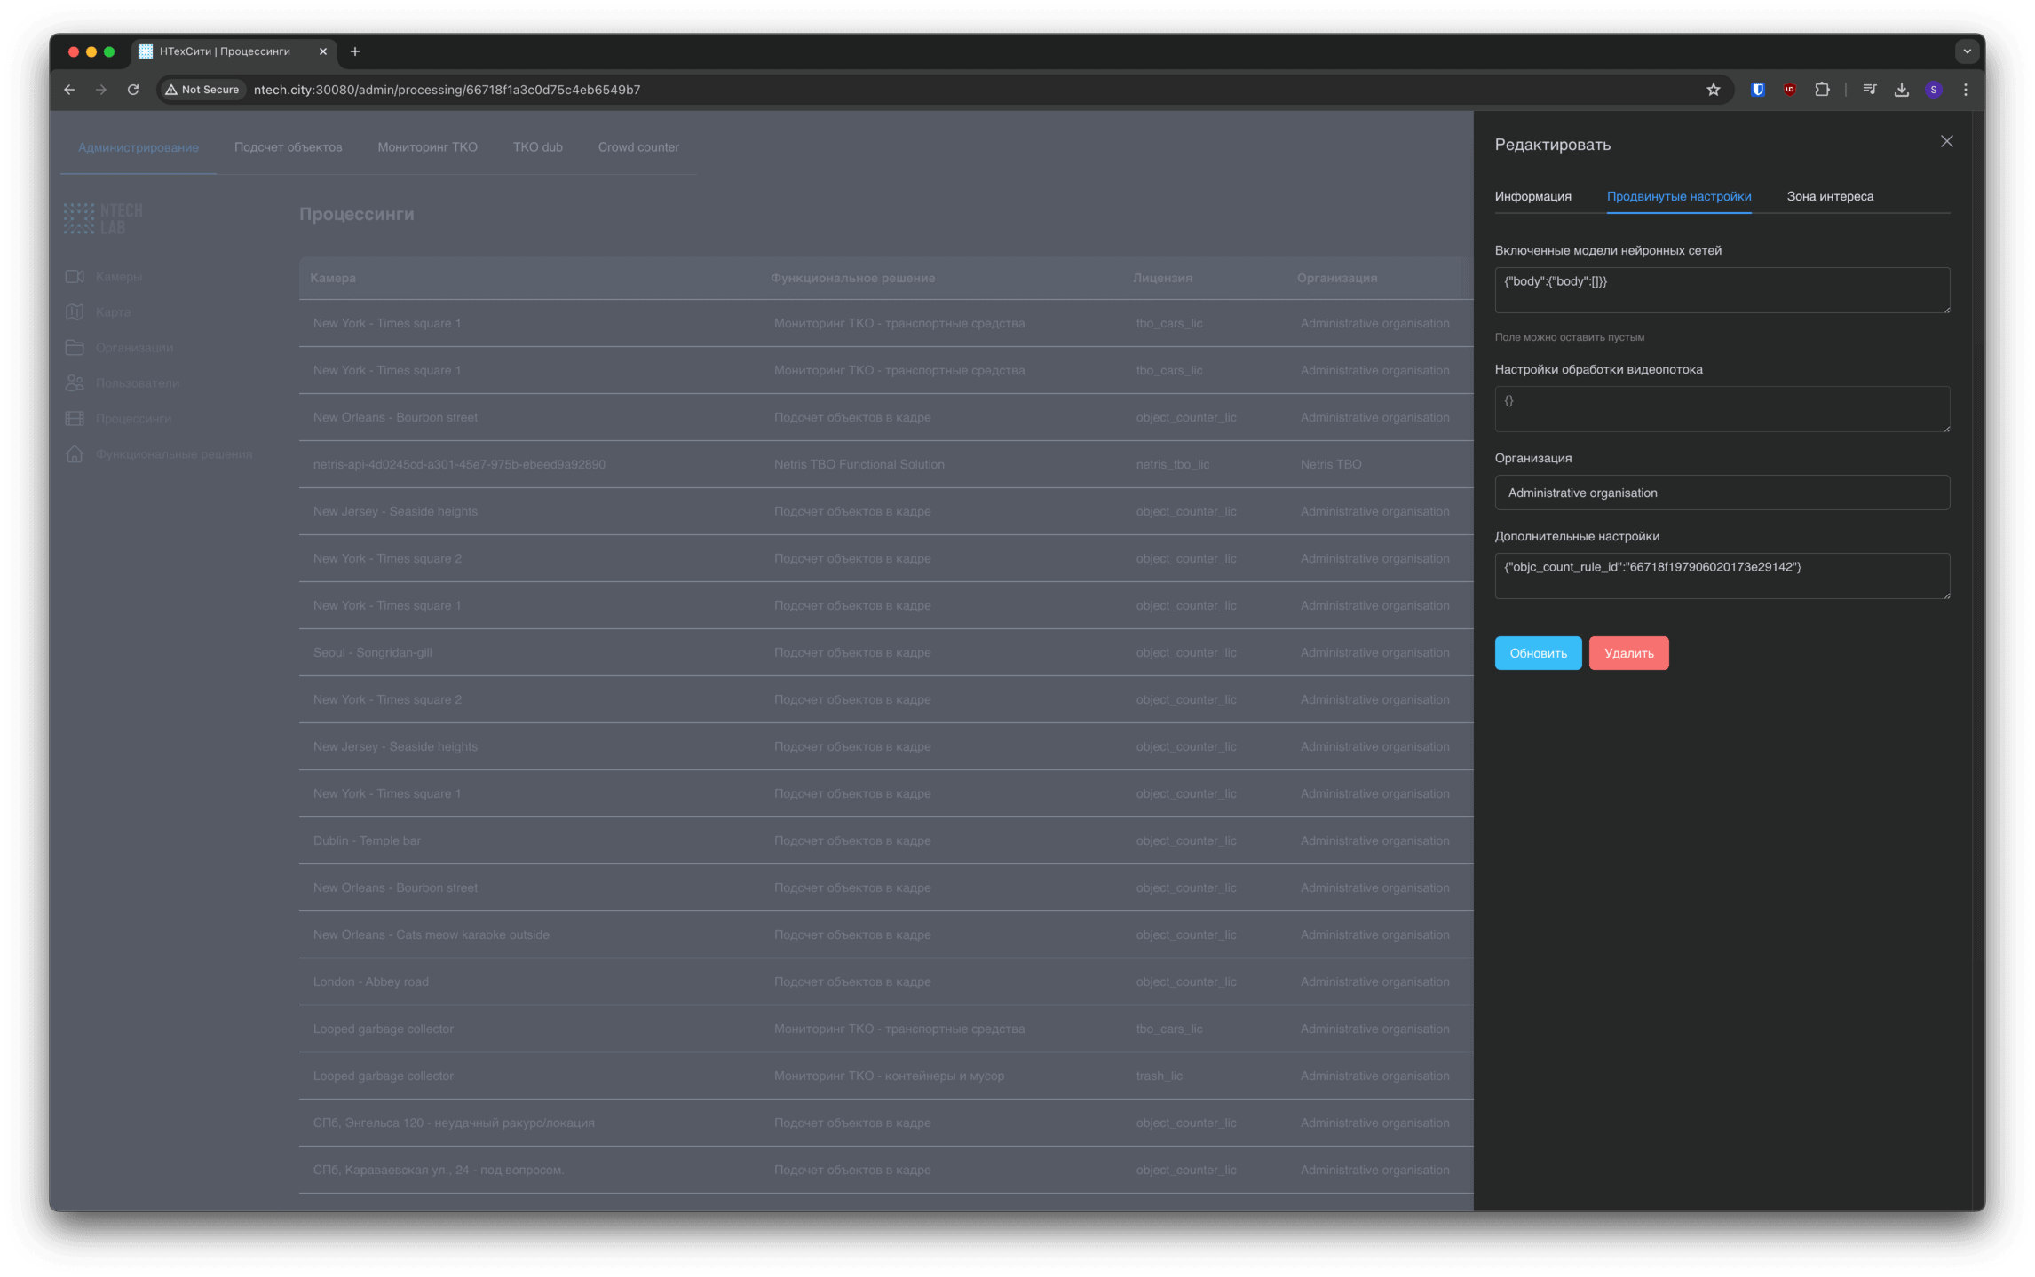The image size is (2035, 1277).
Task: Click the Processings film icon
Action: tap(75, 419)
